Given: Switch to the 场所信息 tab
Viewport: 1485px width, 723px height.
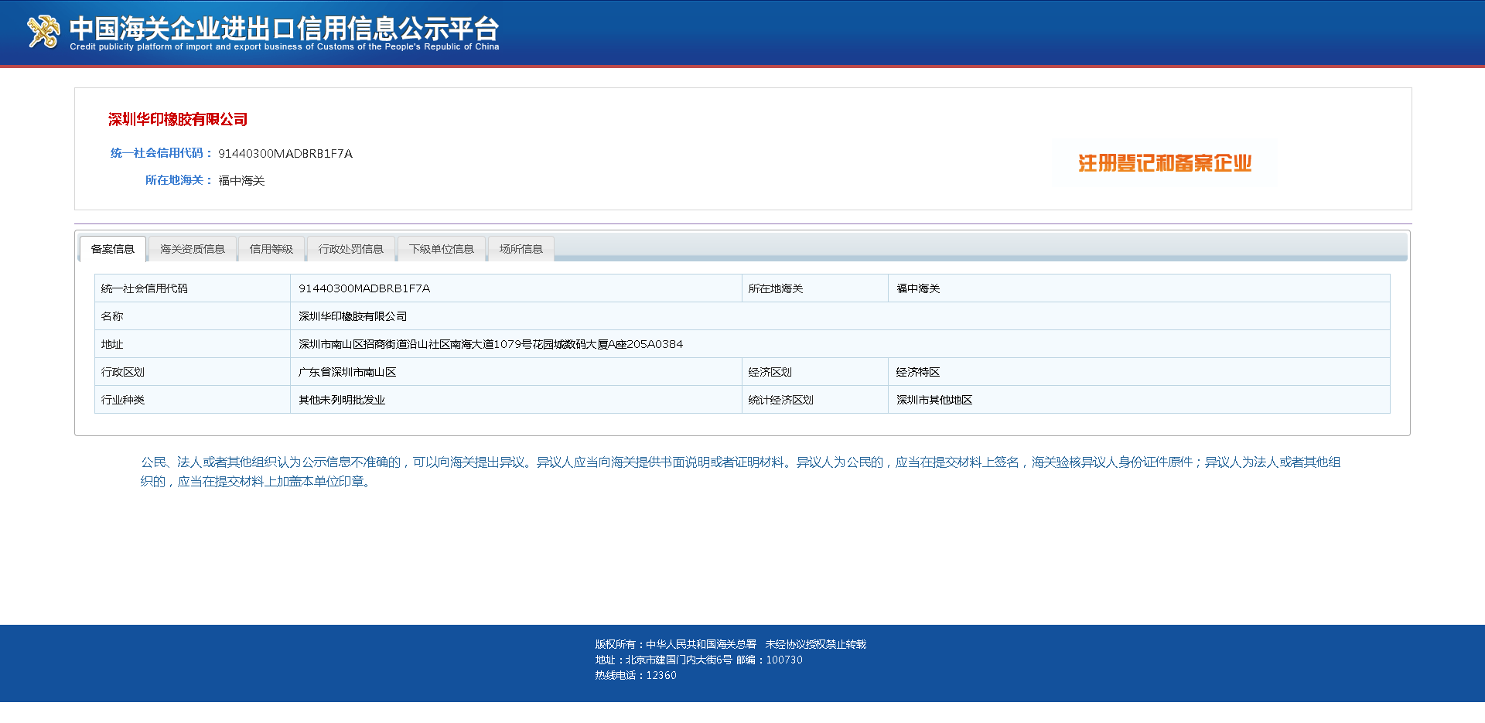Looking at the screenshot, I should [x=521, y=249].
